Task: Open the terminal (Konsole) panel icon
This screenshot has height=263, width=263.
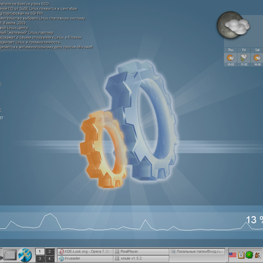Action: tap(10, 255)
